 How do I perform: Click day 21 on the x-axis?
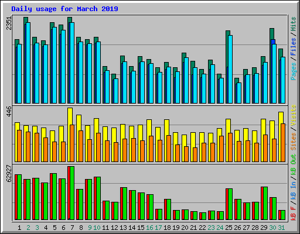193,228
